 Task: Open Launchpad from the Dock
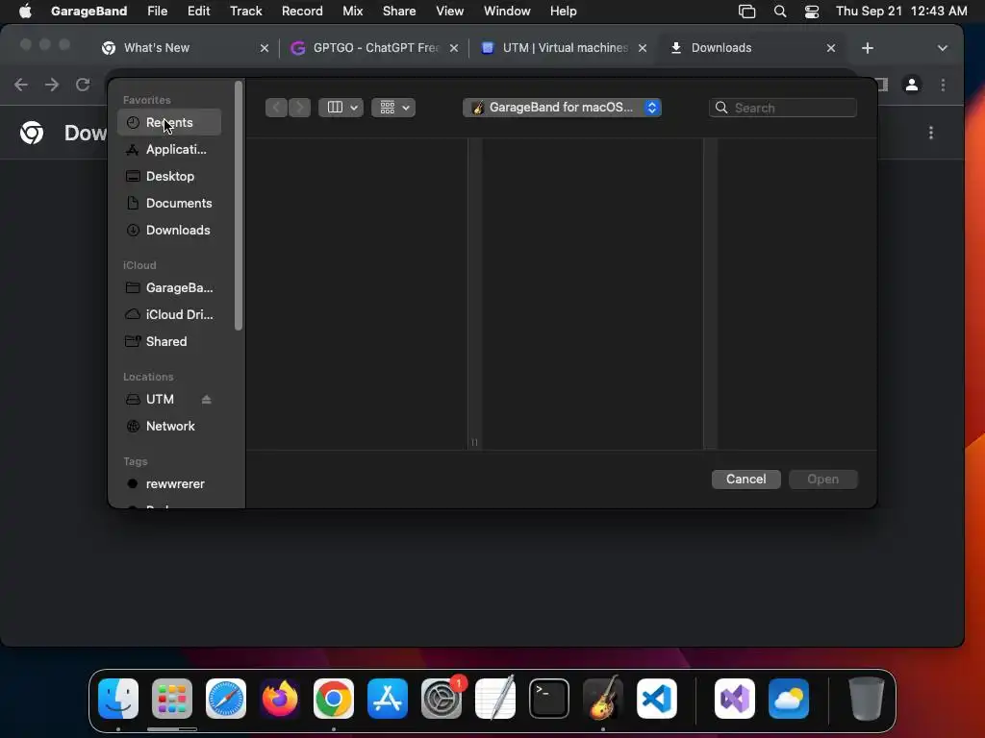pyautogui.click(x=172, y=699)
